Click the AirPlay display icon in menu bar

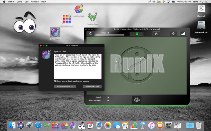pos(168,2)
